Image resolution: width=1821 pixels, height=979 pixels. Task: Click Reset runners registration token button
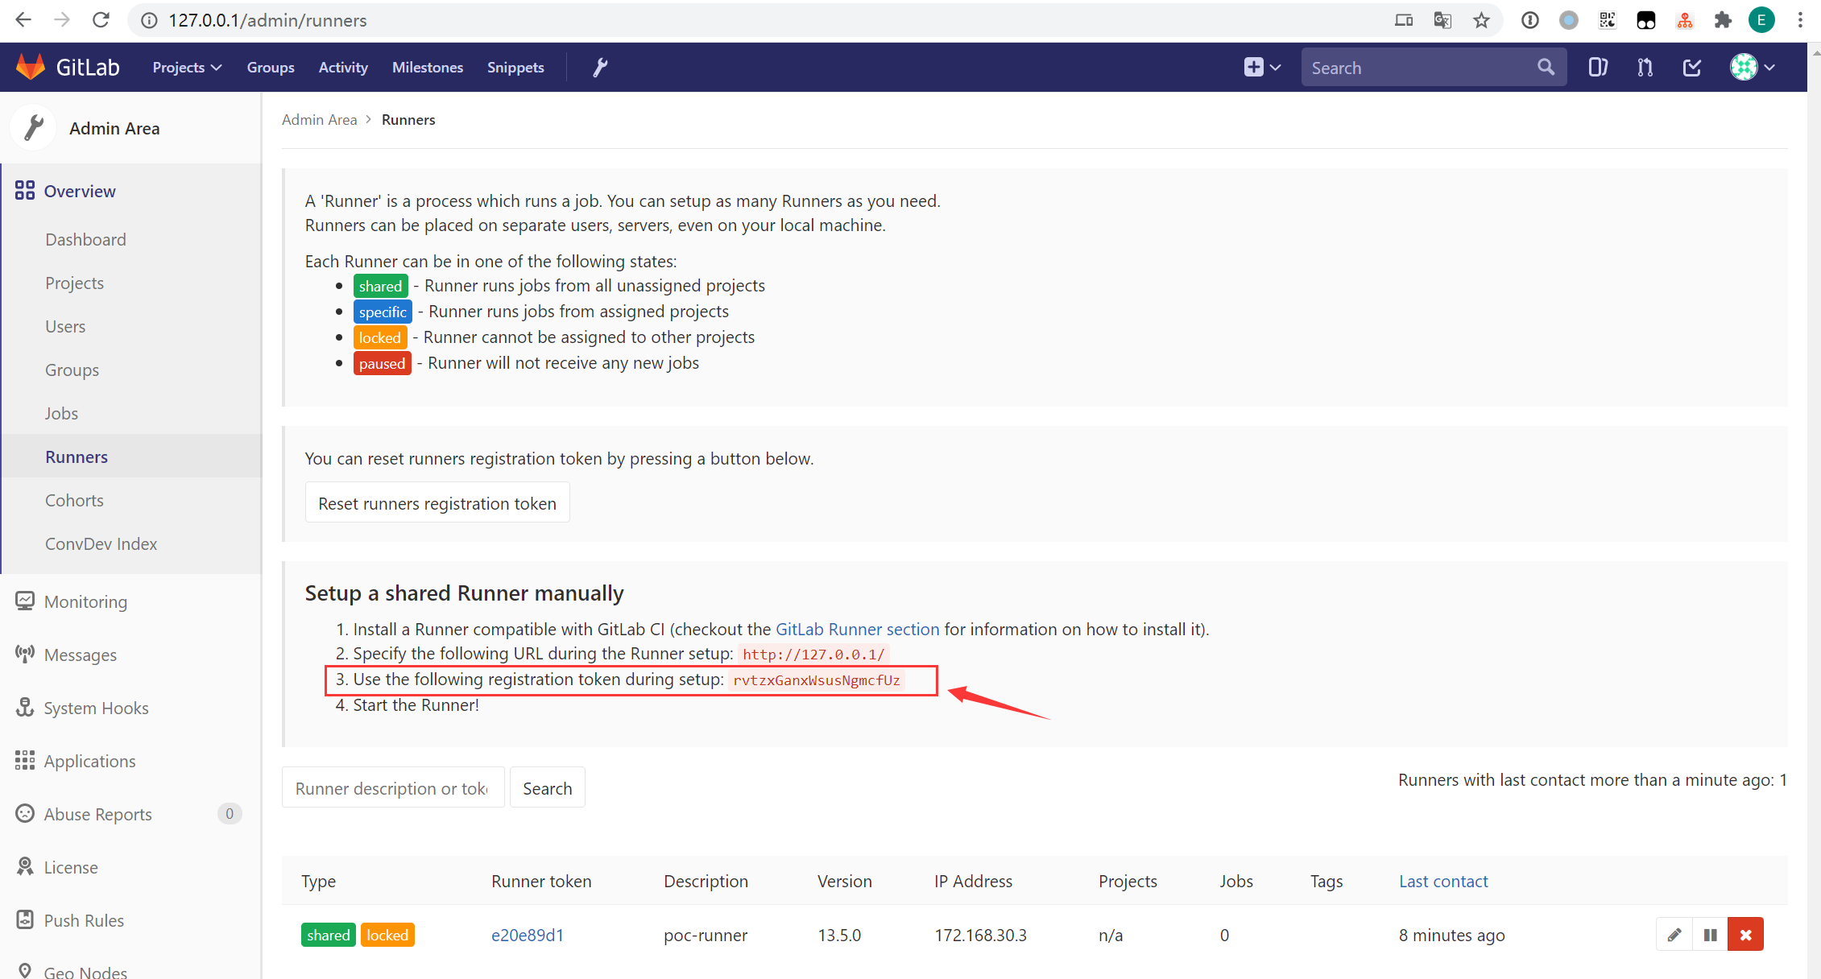pos(437,502)
